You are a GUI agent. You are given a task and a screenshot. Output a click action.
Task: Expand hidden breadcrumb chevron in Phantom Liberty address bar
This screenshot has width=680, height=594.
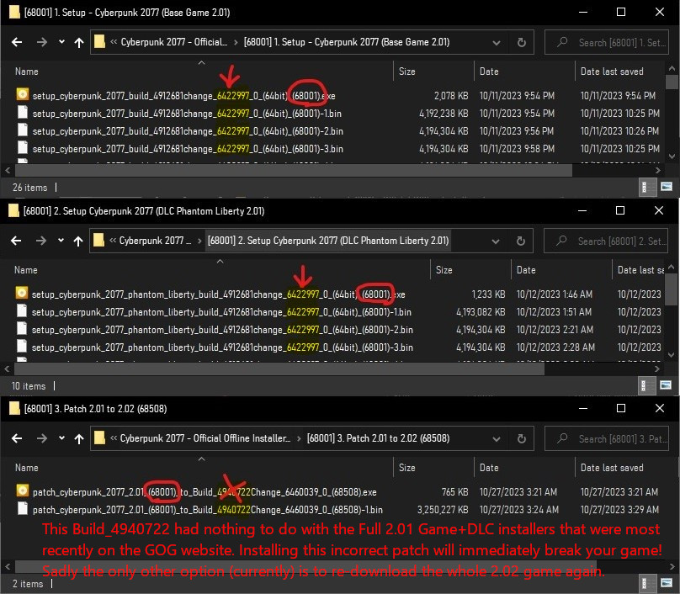click(113, 241)
